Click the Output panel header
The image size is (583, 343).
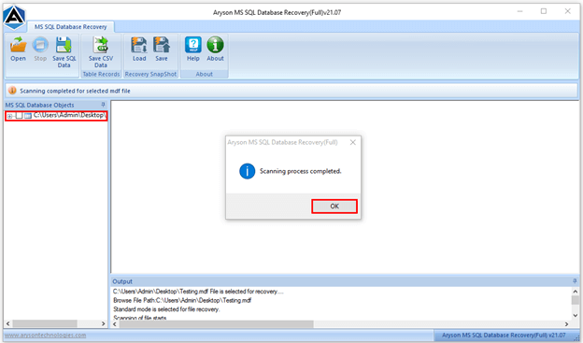pyautogui.click(x=345, y=281)
